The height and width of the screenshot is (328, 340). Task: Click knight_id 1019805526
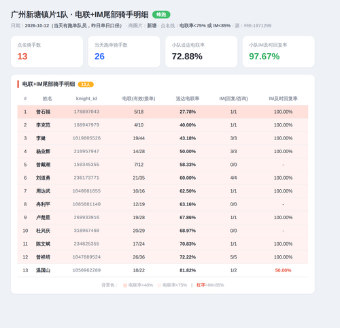point(86,138)
